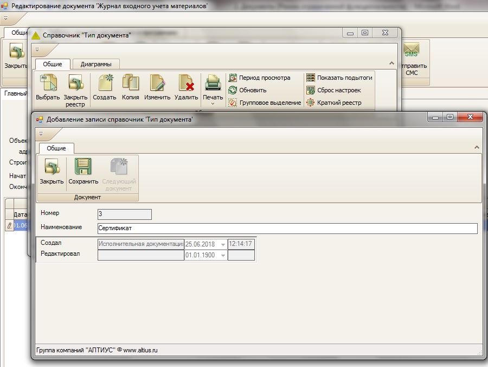Open the Диаграммы tab
Viewport: 488px width, 367px height.
(96, 64)
